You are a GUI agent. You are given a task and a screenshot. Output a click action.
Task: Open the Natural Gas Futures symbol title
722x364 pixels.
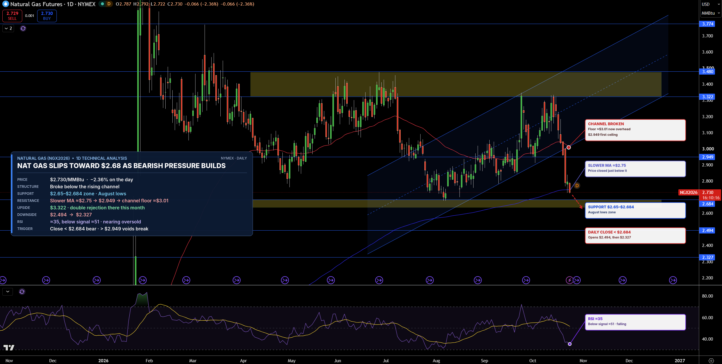point(53,4)
